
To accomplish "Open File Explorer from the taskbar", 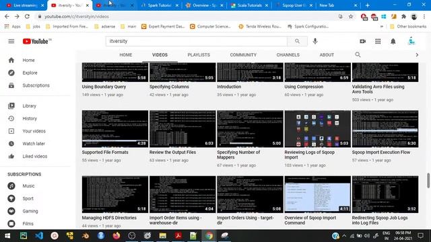I will point(163,236).
